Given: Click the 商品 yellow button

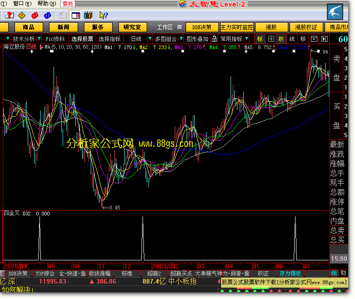Looking at the screenshot, I should (x=29, y=27).
